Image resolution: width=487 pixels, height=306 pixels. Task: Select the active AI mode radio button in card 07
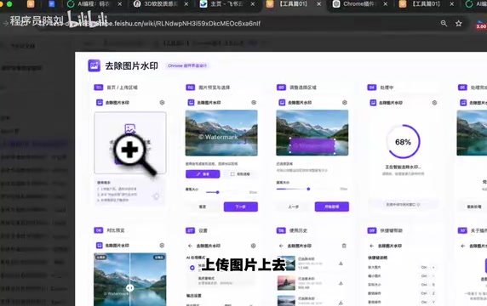coord(192,268)
